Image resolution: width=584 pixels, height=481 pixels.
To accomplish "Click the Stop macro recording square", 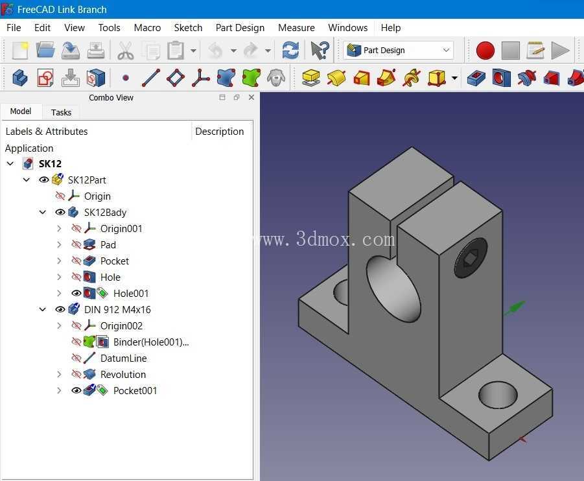I will 511,51.
